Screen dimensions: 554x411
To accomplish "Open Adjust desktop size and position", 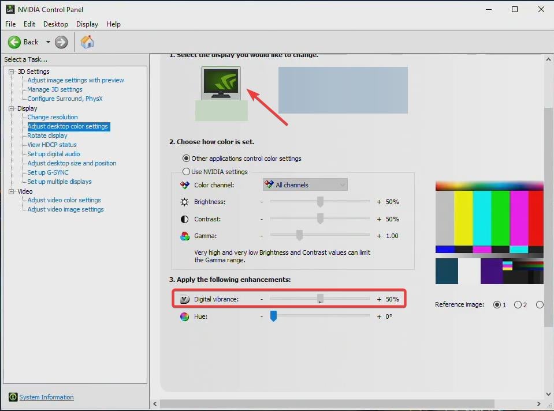I will [72, 163].
